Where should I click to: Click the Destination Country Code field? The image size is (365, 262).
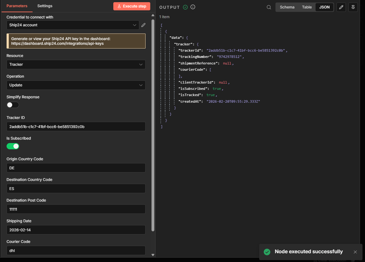[x=76, y=189]
